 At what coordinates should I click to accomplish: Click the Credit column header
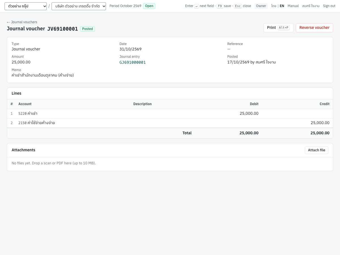(x=325, y=104)
